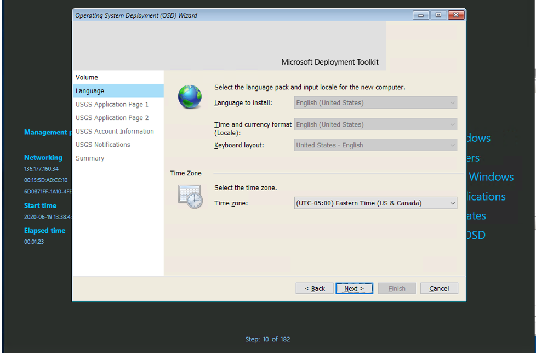This screenshot has height=354, width=536.
Task: Click 'Step: 10 of 182' text
Action: [x=267, y=339]
